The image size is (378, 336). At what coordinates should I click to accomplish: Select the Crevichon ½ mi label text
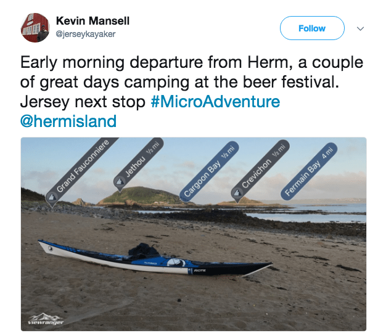pos(263,165)
